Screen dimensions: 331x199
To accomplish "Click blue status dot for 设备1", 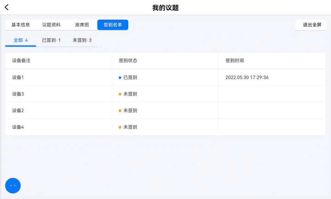I will pyautogui.click(x=120, y=78).
